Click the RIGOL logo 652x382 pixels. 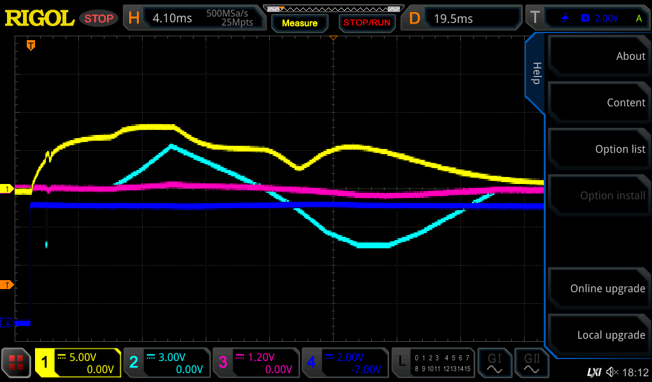tap(39, 18)
